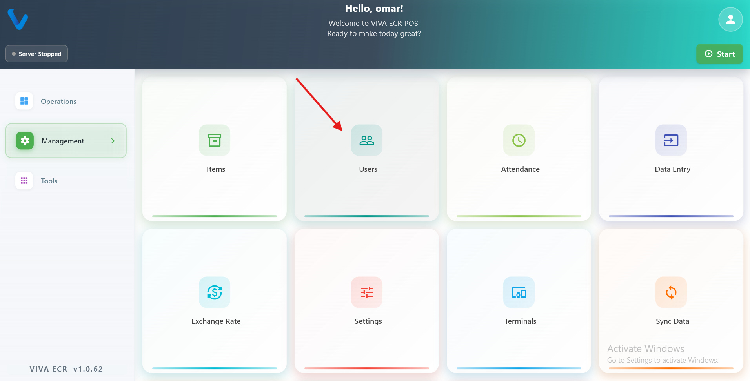Open the Sync Data arrows icon
Image resolution: width=750 pixels, height=381 pixels.
[671, 292]
